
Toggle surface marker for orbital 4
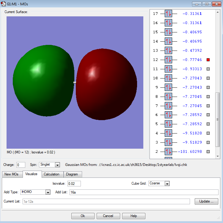pyautogui.click(x=208, y=133)
